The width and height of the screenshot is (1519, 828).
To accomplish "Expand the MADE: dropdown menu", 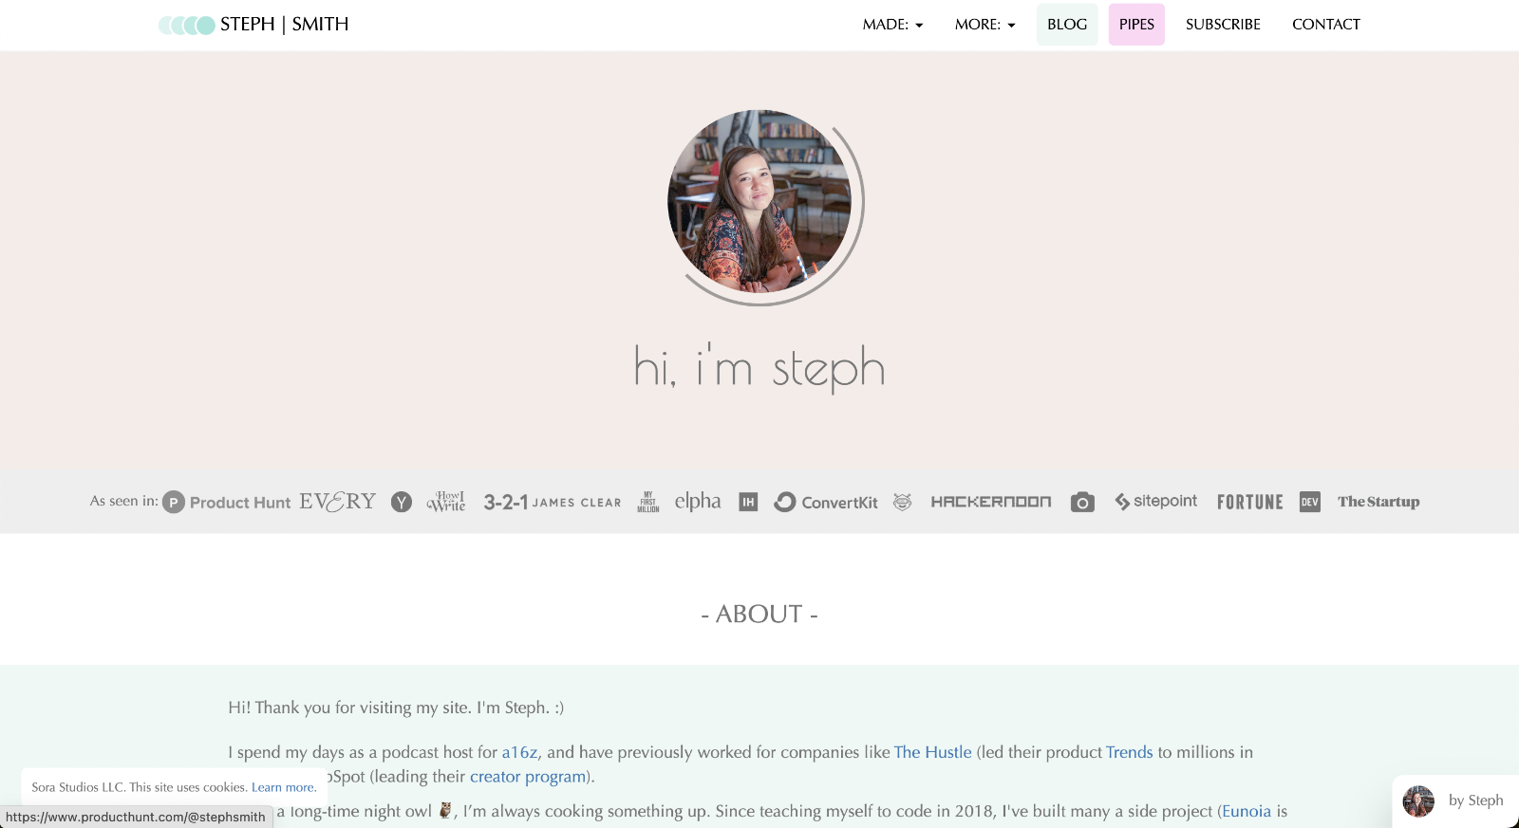I will pos(892,25).
